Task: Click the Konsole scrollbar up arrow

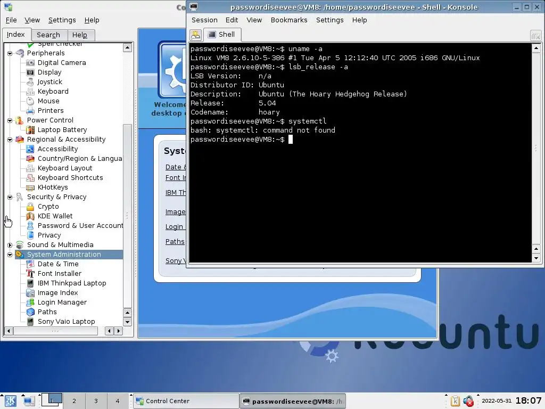Action: (535, 48)
